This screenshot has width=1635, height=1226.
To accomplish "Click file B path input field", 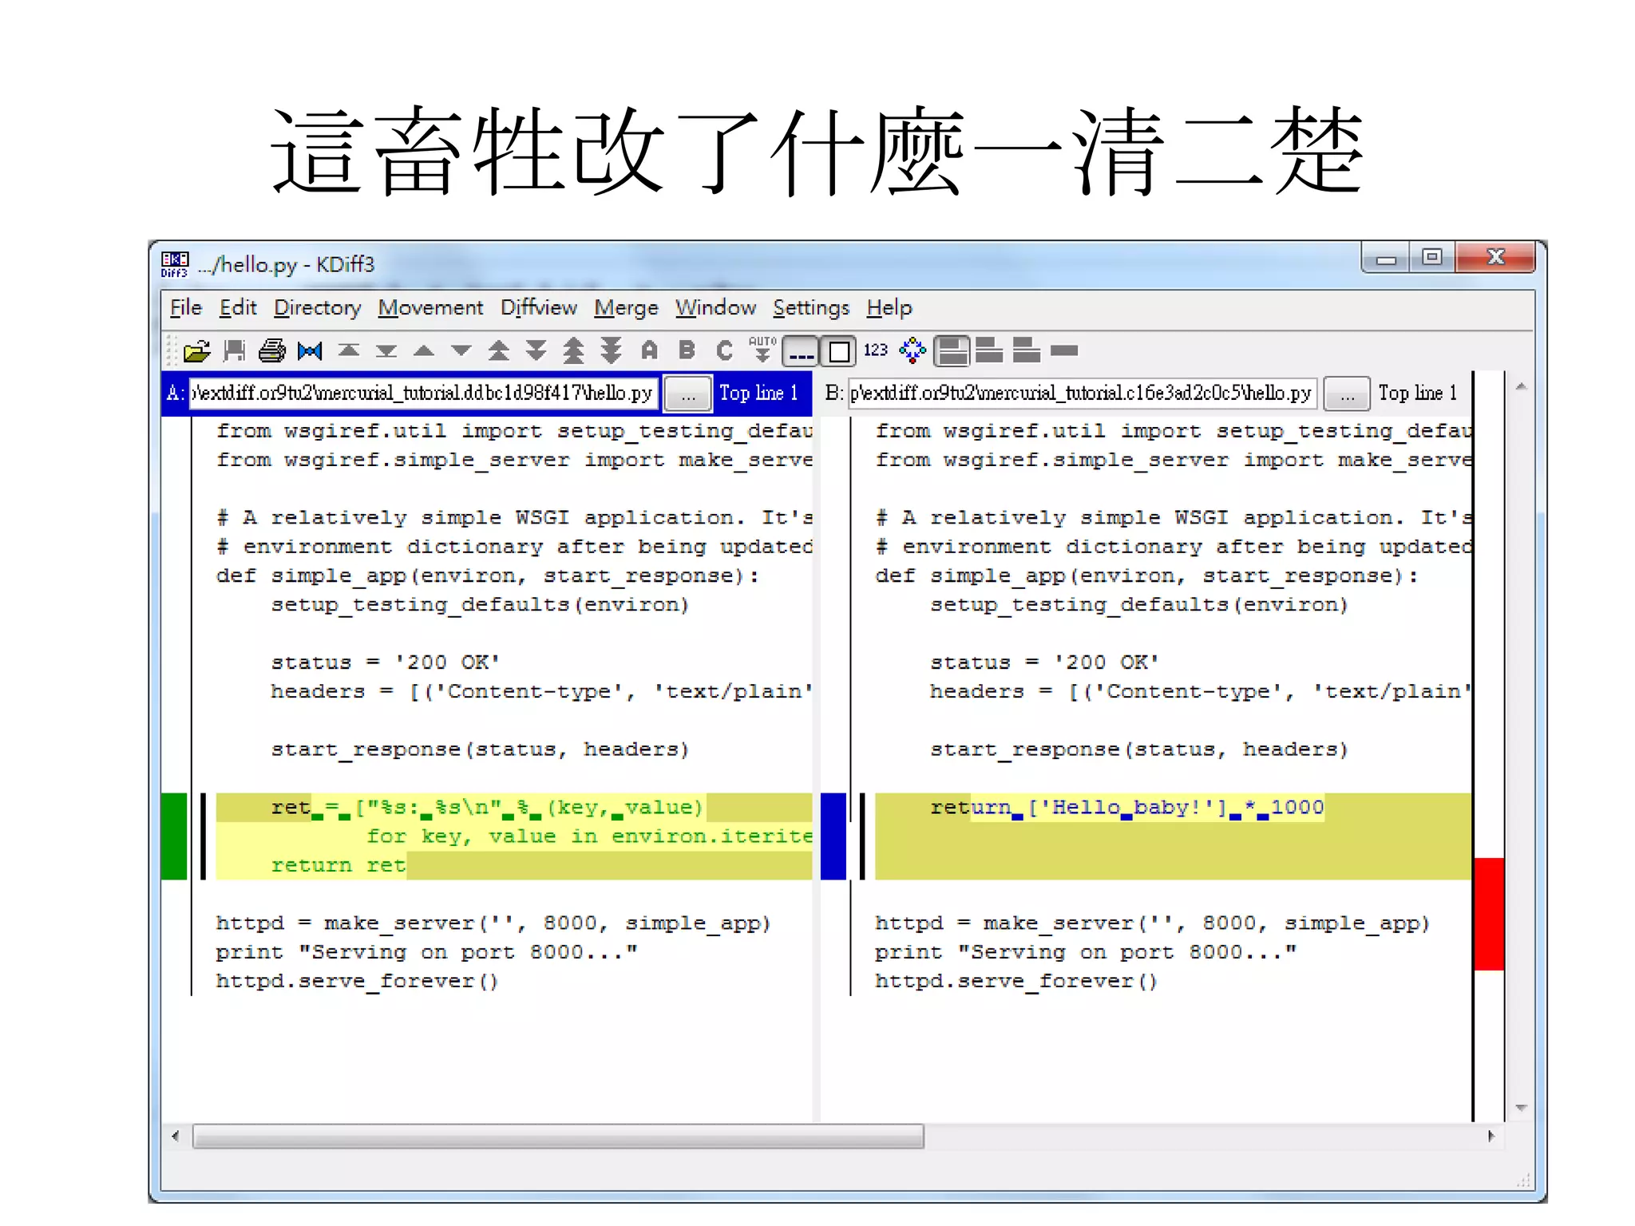I will click(x=1080, y=394).
